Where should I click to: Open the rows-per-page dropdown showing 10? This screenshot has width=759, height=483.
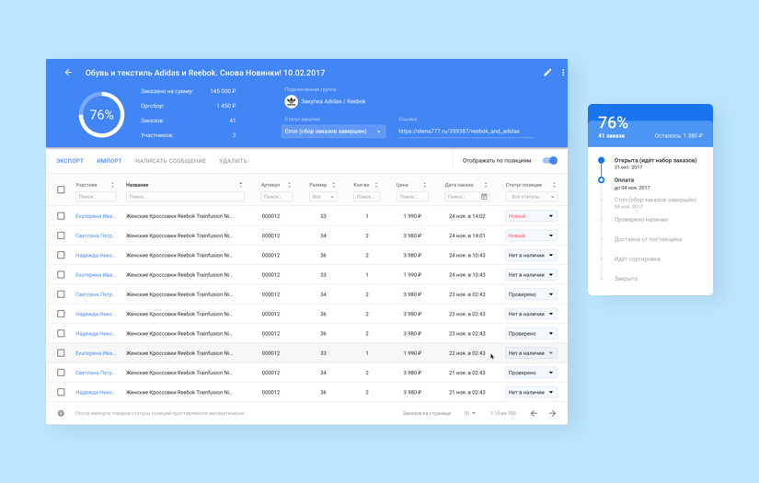(x=469, y=413)
